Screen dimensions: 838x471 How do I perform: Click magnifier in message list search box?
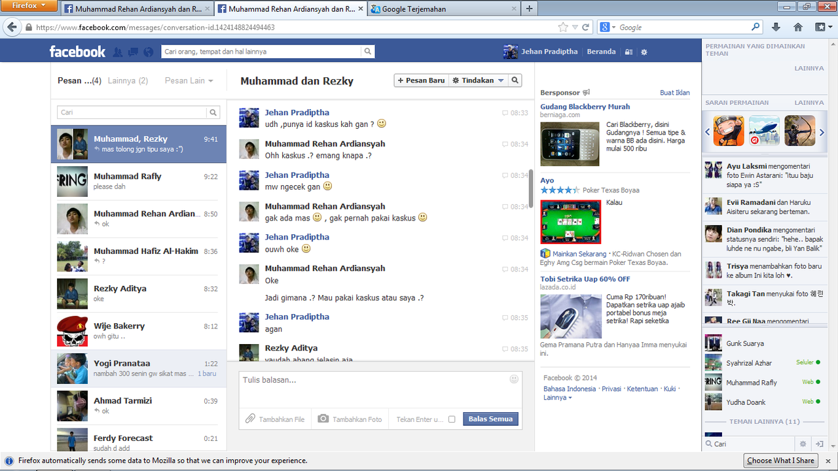pyautogui.click(x=213, y=113)
